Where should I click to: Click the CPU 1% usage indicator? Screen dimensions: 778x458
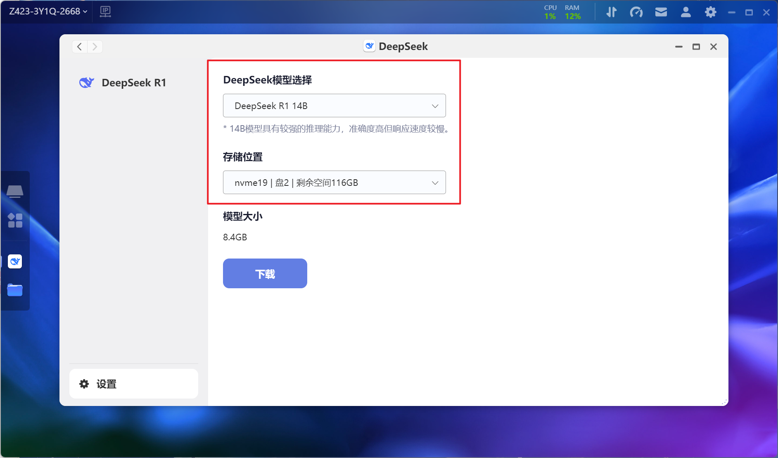point(550,12)
